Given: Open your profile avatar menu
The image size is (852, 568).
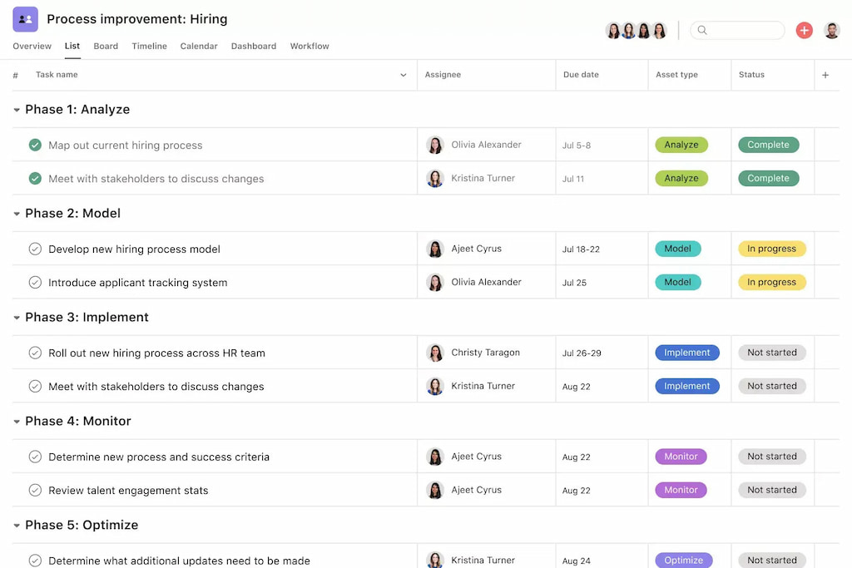Looking at the screenshot, I should [x=832, y=29].
